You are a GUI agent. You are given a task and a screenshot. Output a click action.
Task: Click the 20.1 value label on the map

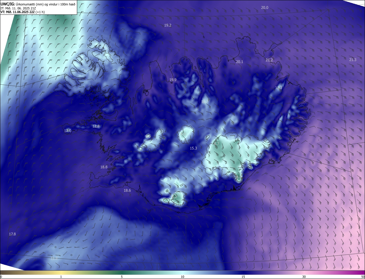point(240,62)
